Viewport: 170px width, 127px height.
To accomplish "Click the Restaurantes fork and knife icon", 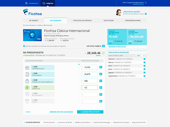I will [27, 94].
